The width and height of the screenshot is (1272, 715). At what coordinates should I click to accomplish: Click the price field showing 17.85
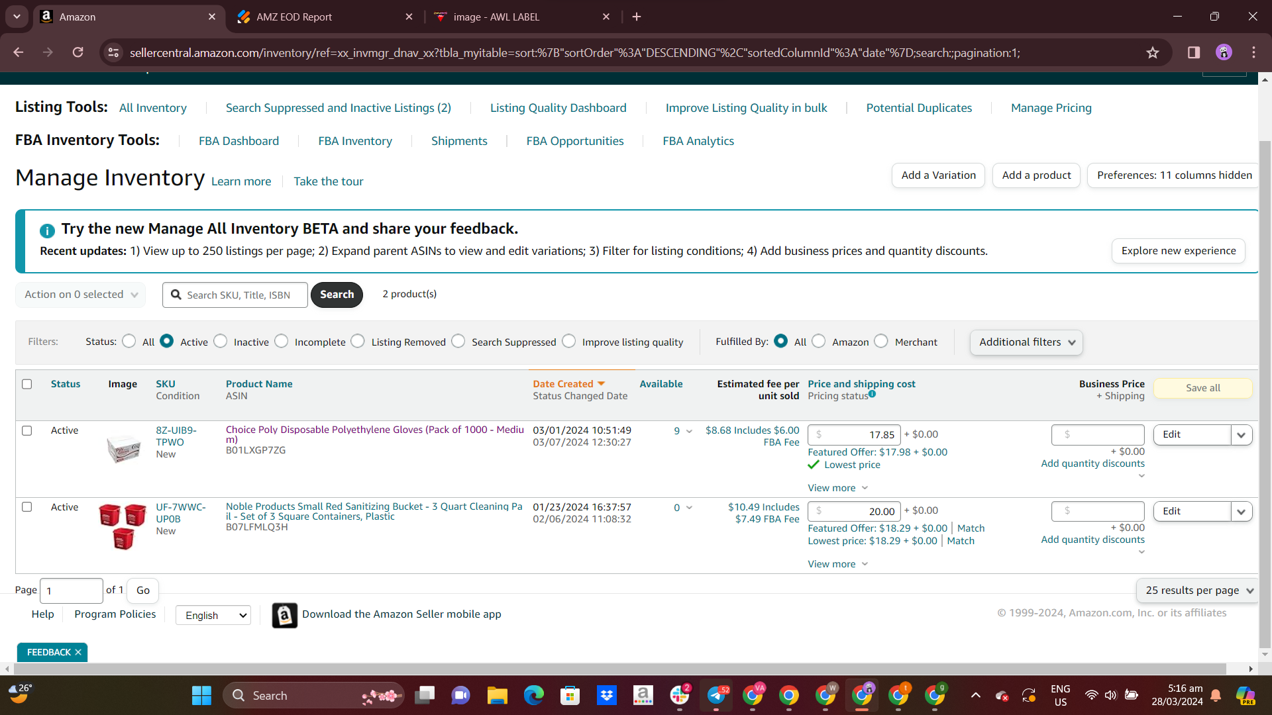coord(854,435)
